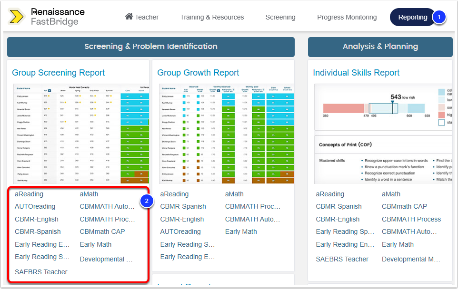Image resolution: width=458 pixels, height=289 pixels.
Task: Choose SAEBRS Teacher under Group Screening Report
Action: click(41, 272)
